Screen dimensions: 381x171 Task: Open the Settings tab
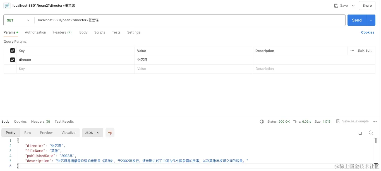point(134,32)
